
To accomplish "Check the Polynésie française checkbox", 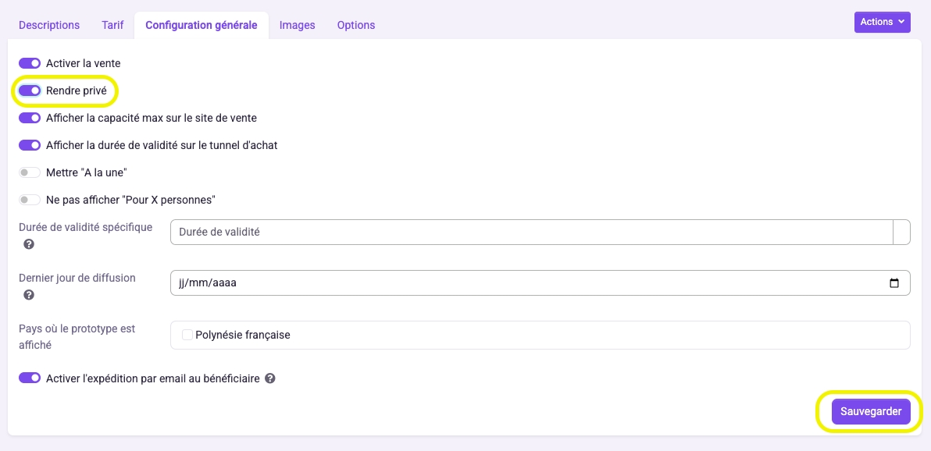I will pyautogui.click(x=187, y=335).
